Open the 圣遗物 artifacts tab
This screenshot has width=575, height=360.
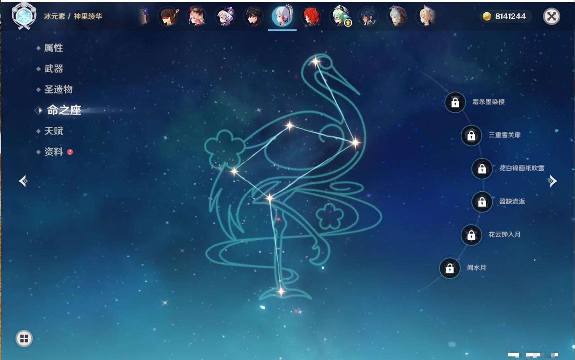[58, 90]
